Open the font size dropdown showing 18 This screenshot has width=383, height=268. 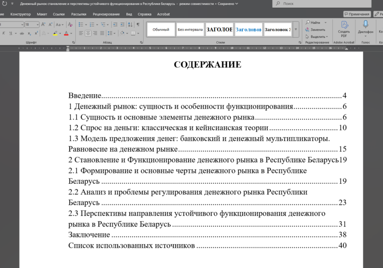click(x=38, y=24)
